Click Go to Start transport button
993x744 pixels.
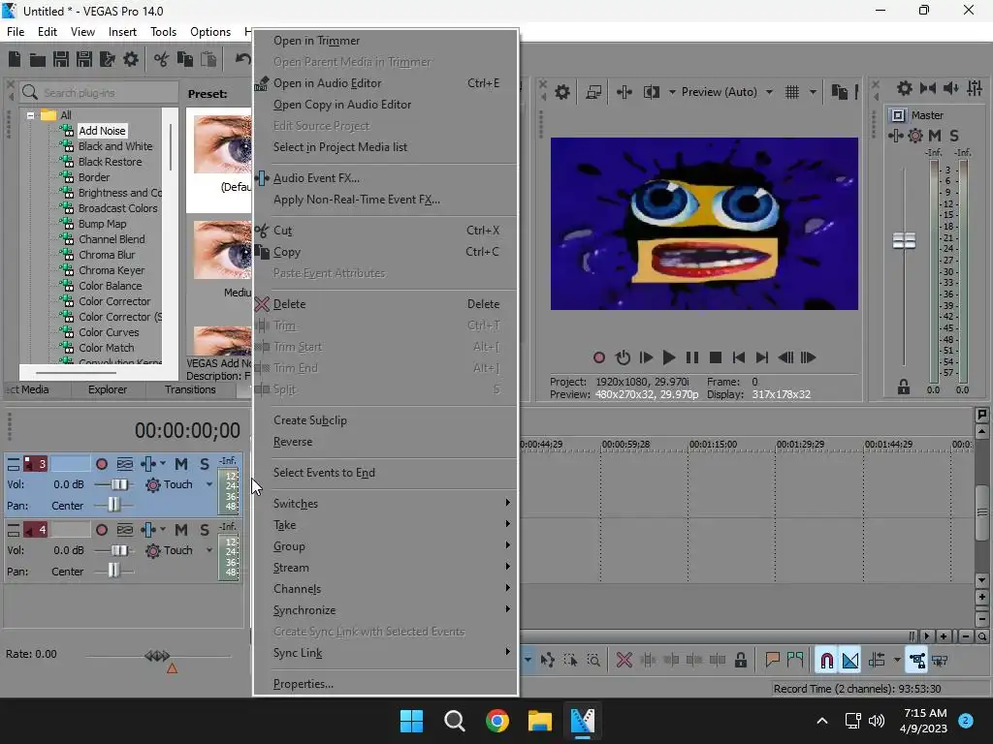tap(738, 357)
